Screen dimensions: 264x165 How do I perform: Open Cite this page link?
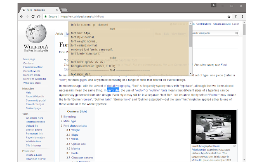click(x=33, y=145)
